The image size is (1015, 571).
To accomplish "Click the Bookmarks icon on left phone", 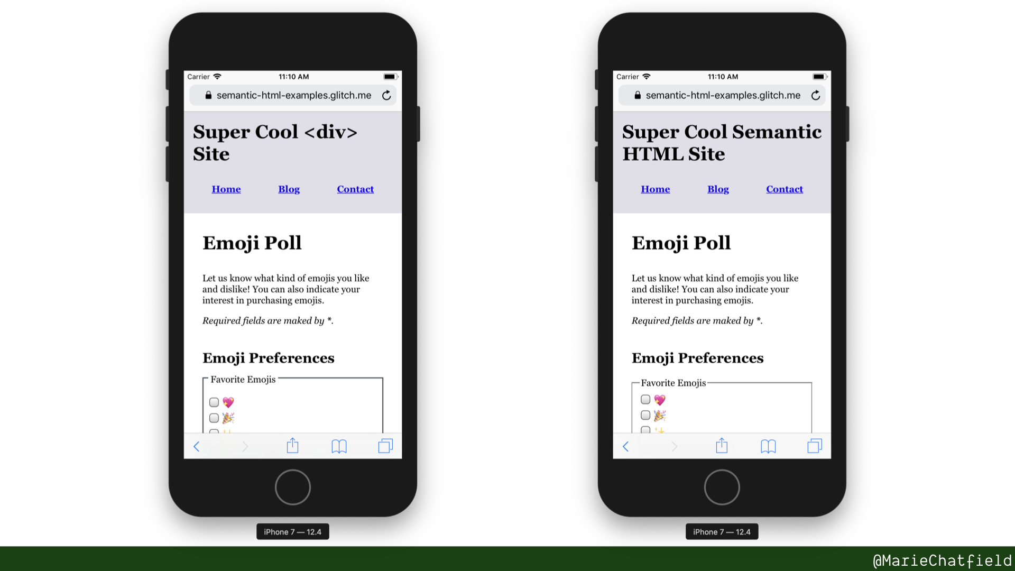I will click(x=338, y=446).
